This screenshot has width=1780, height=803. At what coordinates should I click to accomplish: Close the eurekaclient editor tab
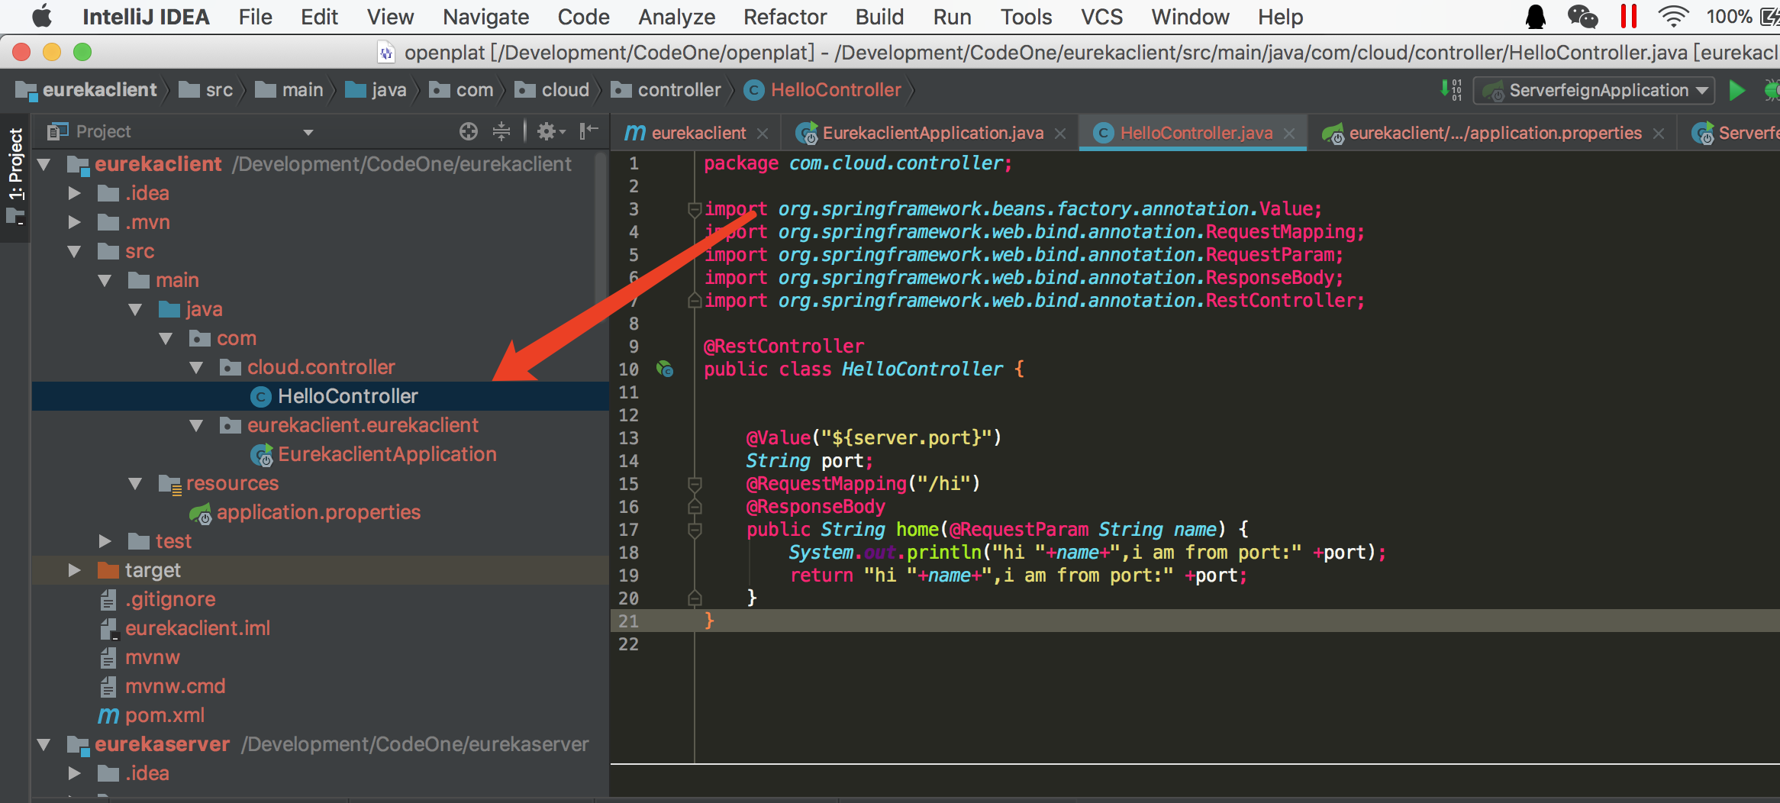point(763,134)
